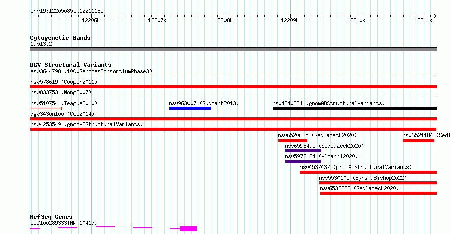
Task: Click the chr19:12205085..12211185 coordinate label
Action: [x=67, y=11]
